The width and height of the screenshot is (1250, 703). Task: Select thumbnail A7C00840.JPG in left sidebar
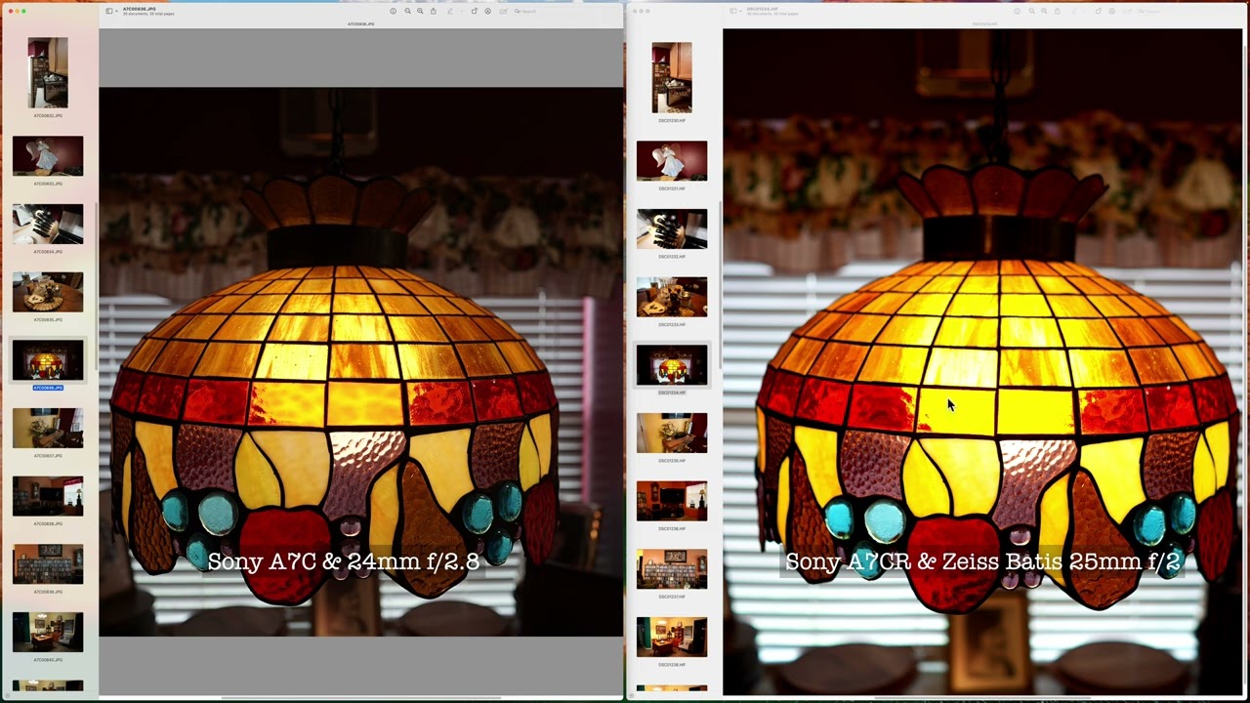48,633
